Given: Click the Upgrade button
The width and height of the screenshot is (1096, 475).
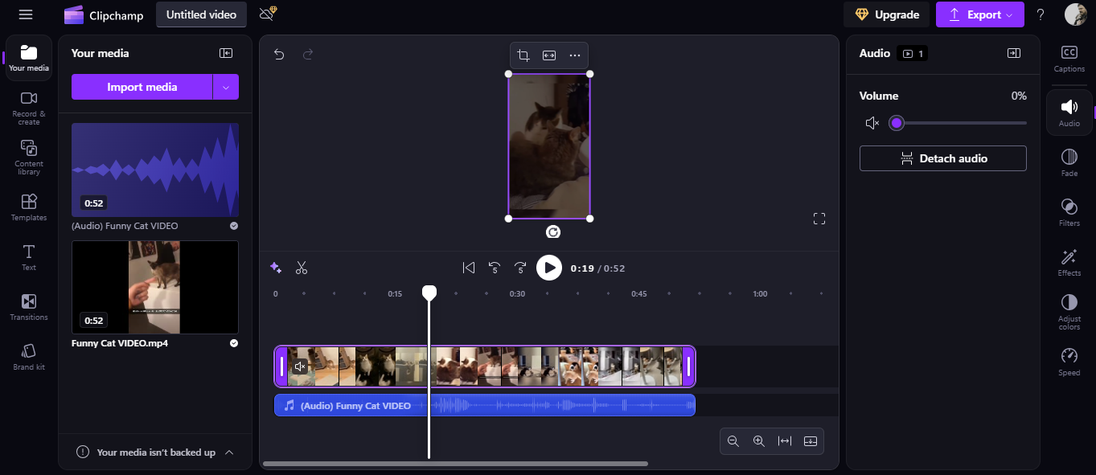Looking at the screenshot, I should [x=885, y=14].
